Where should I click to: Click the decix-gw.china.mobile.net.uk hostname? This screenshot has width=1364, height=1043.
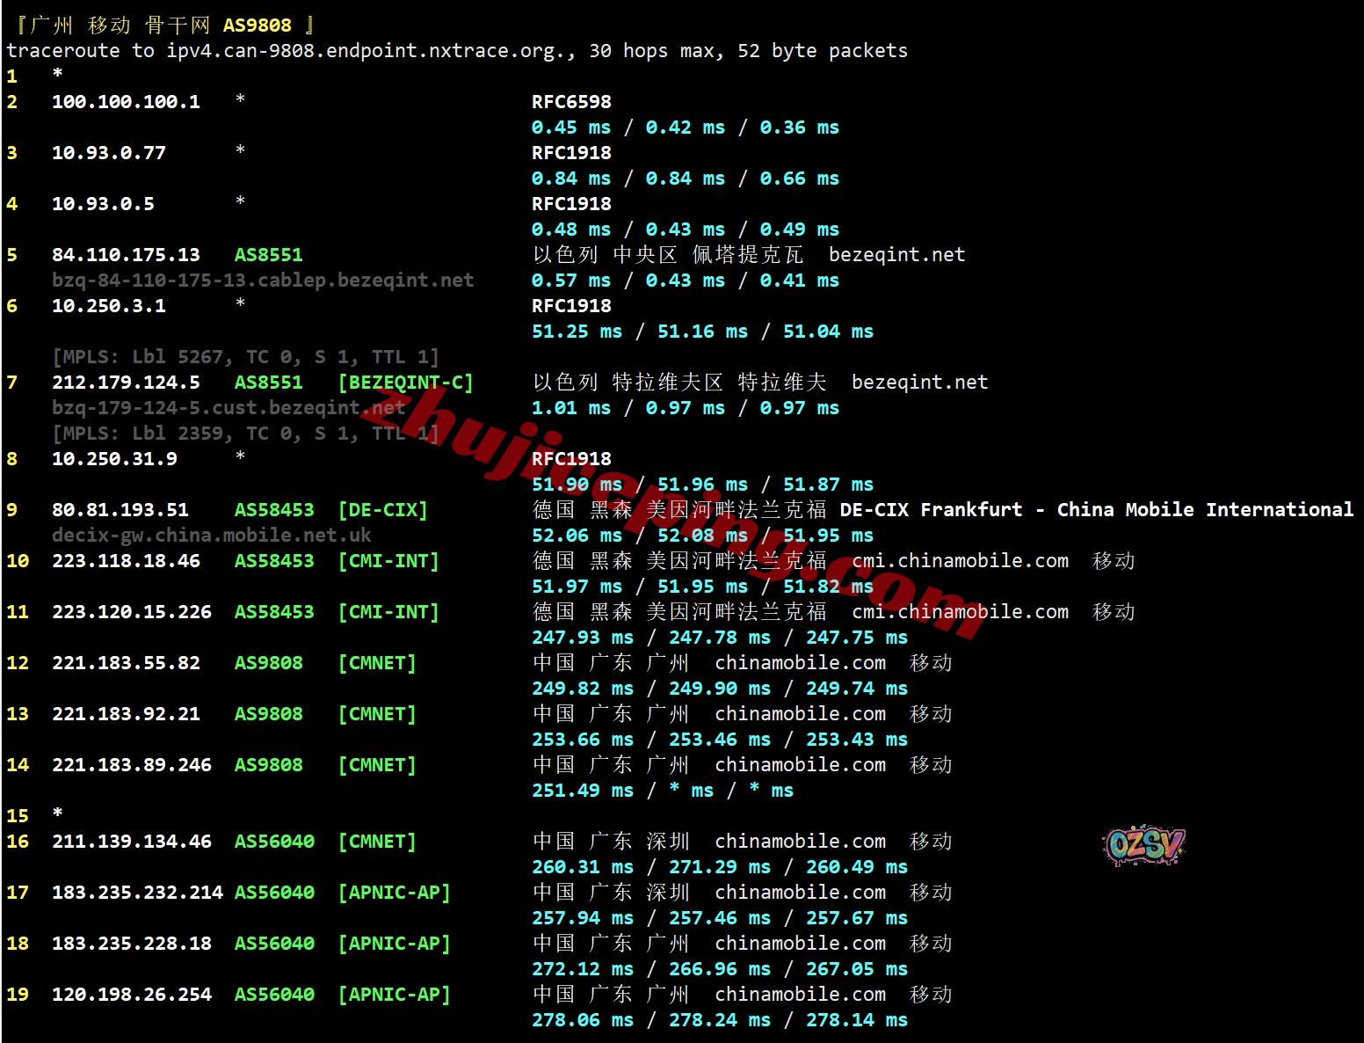coord(211,536)
